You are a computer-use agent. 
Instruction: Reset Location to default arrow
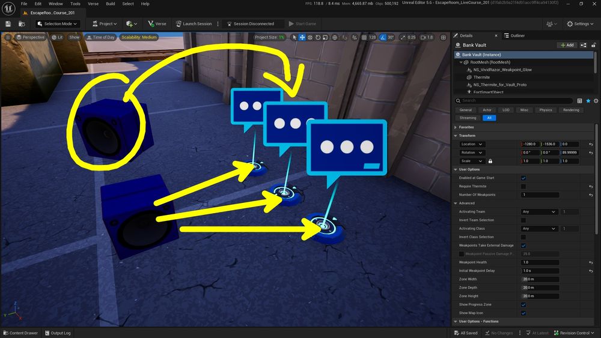pyautogui.click(x=591, y=144)
